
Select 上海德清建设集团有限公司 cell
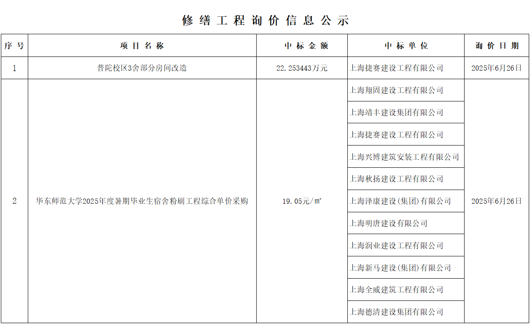[406, 312]
